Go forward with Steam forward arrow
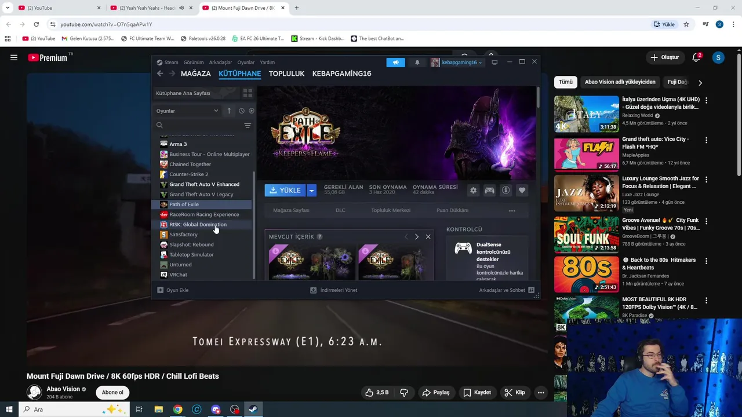 [172, 74]
